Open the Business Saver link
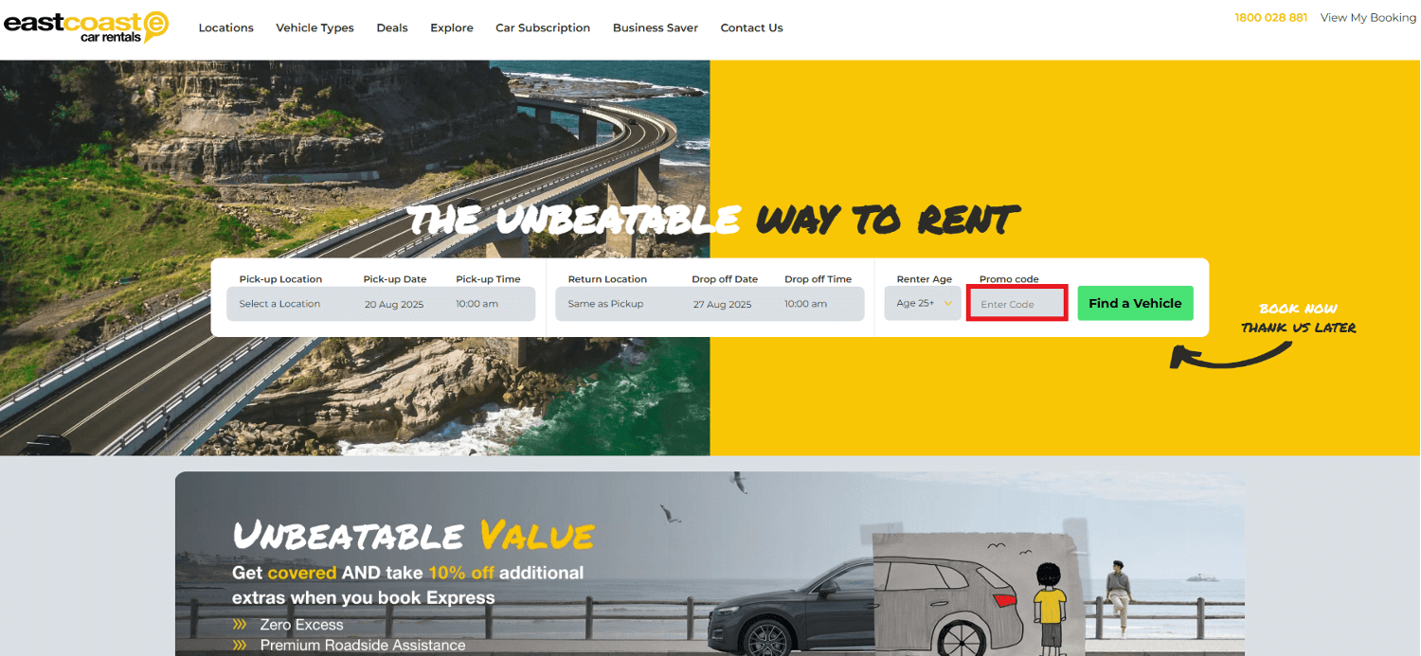The image size is (1421, 656). [656, 28]
